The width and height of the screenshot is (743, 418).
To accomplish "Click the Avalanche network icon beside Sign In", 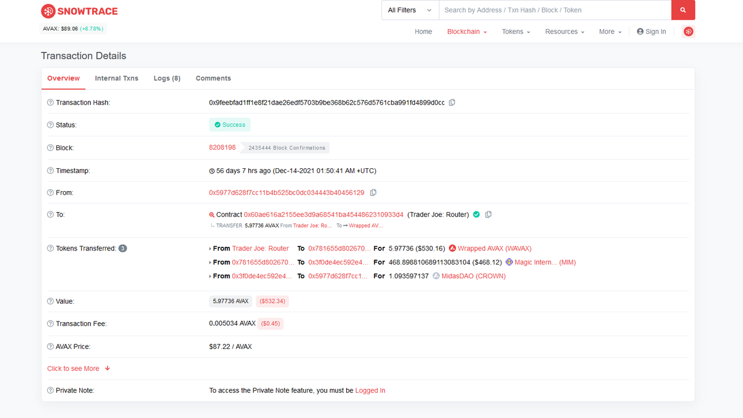I will click(689, 32).
